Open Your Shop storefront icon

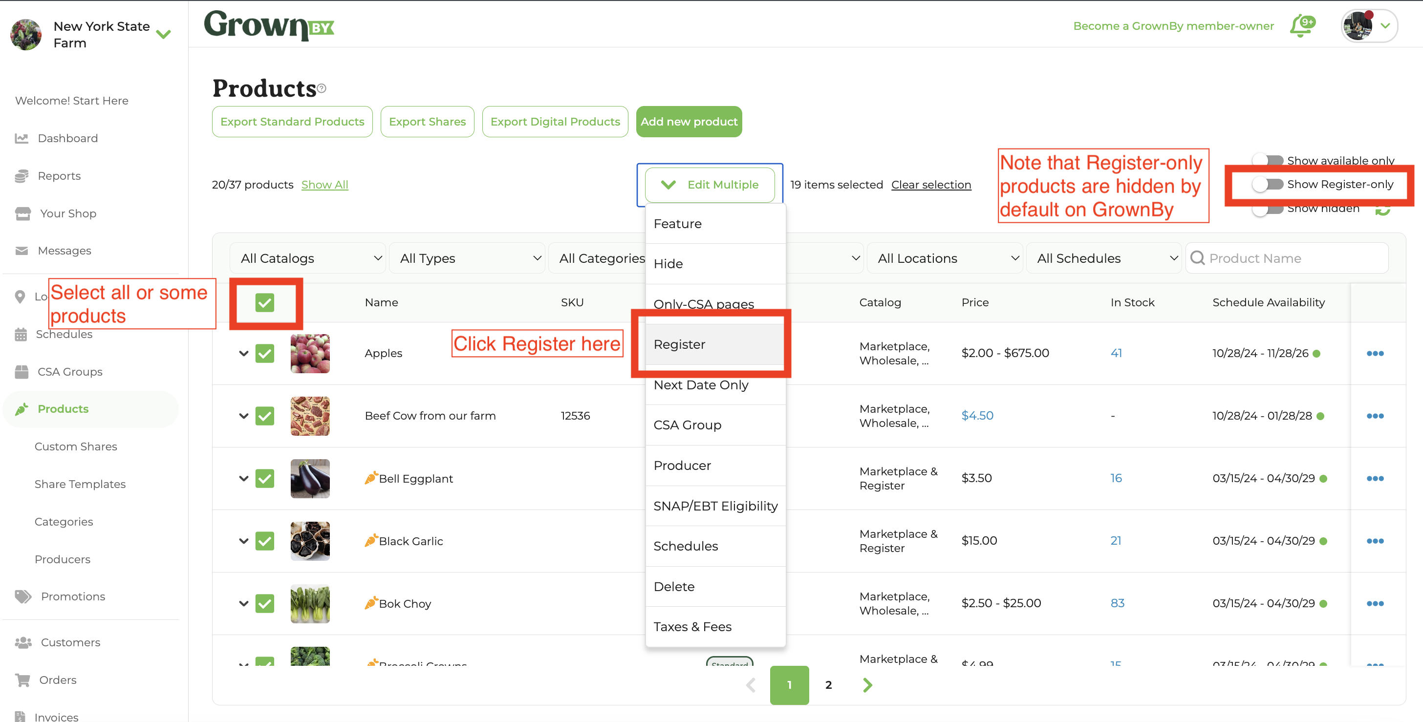coord(22,213)
